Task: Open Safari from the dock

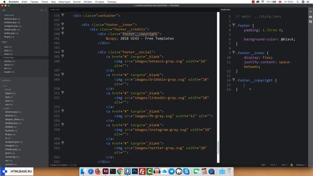Action: click(91, 172)
